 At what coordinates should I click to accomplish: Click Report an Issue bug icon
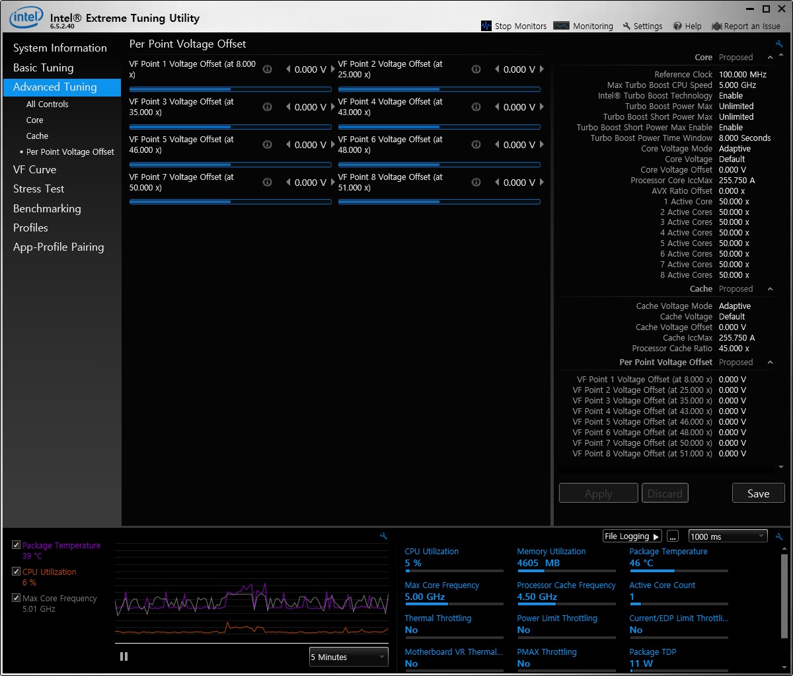(x=716, y=26)
